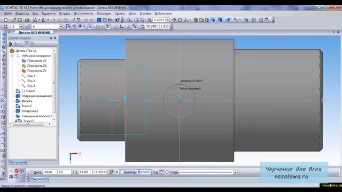
Task: Switch to shaded display mode
Action: (x=213, y=20)
